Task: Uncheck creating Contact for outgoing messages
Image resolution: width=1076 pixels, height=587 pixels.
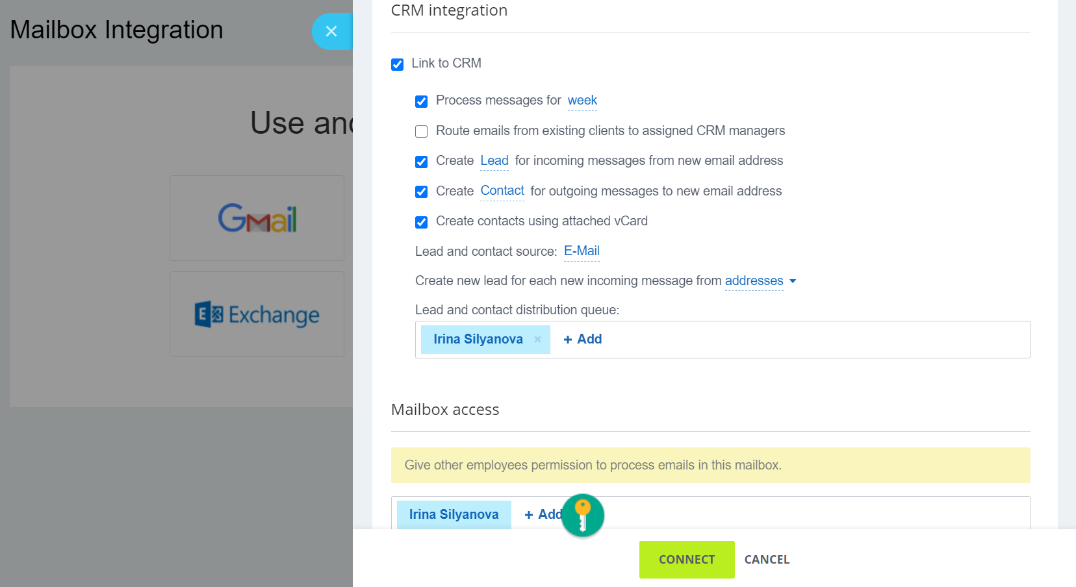Action: [421, 192]
